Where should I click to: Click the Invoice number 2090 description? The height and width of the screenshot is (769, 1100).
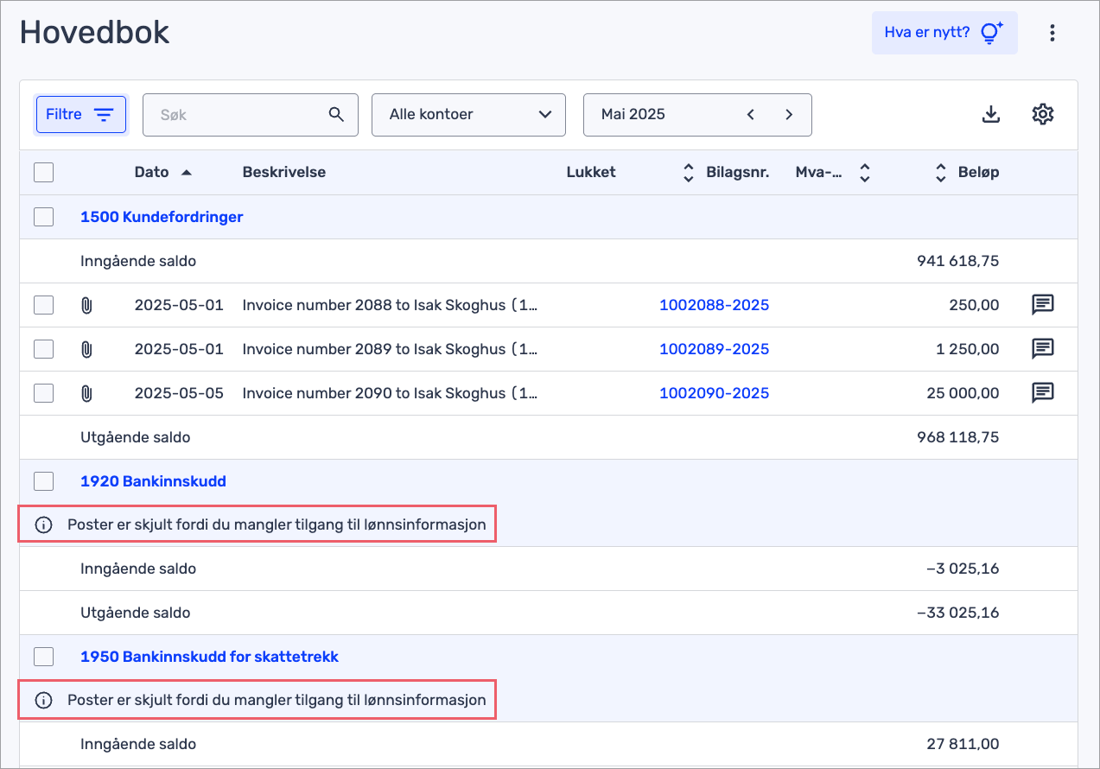click(391, 393)
